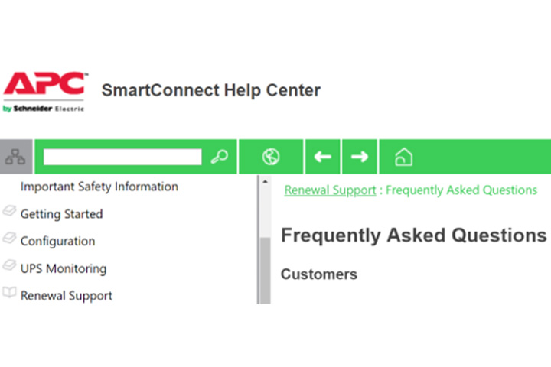Select the Configuration topic label
This screenshot has width=551, height=367.
(57, 241)
